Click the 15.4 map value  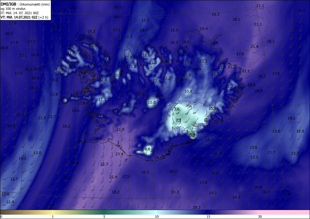pos(159,96)
